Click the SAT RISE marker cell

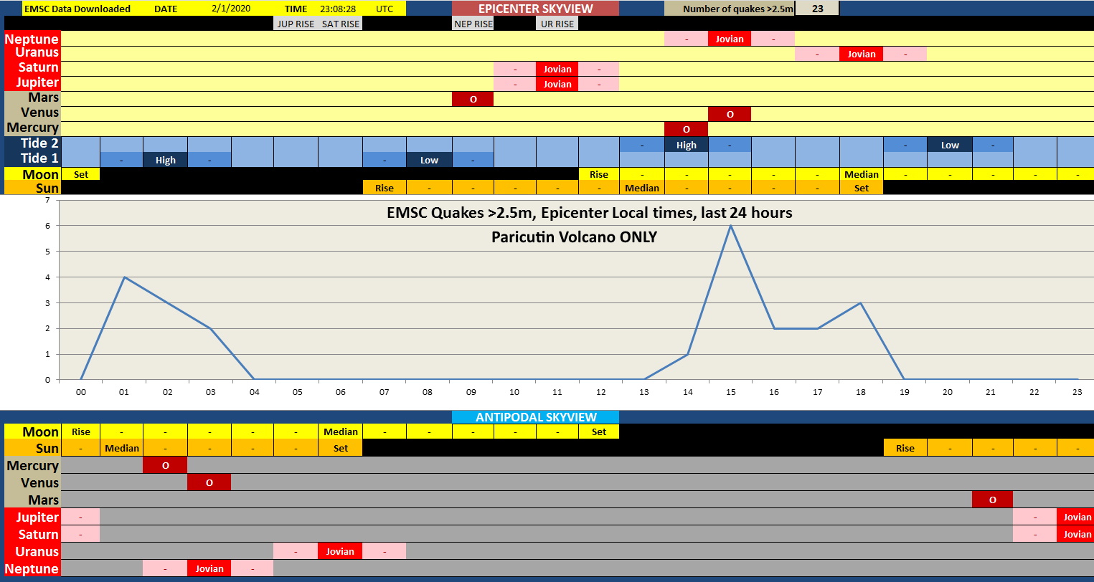(x=341, y=24)
